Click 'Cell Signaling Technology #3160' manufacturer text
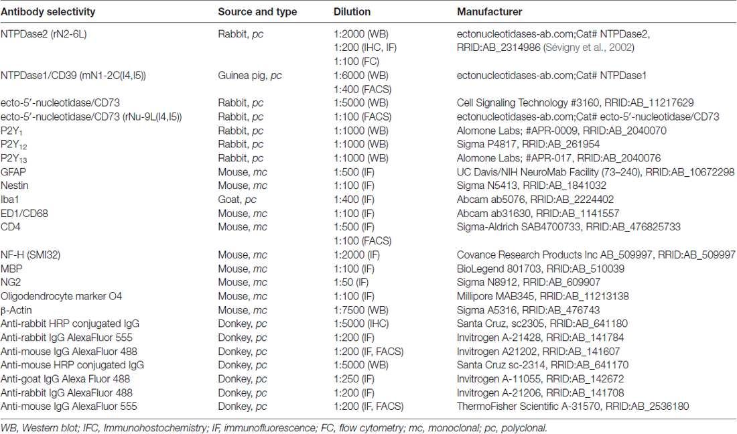This screenshot has width=737, height=434. (529, 103)
